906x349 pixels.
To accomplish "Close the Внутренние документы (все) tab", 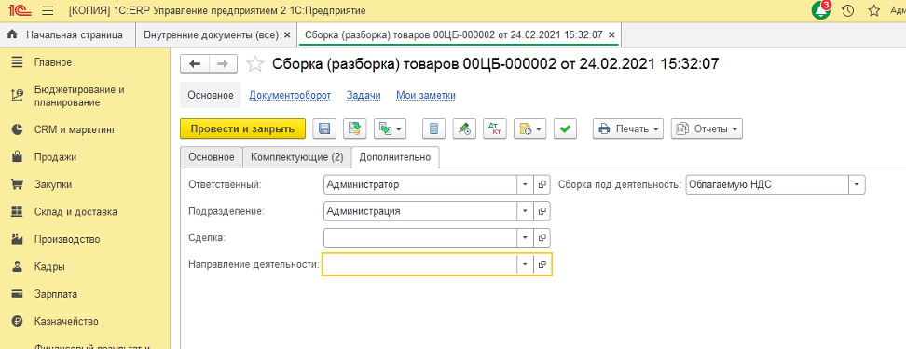I will pos(287,34).
